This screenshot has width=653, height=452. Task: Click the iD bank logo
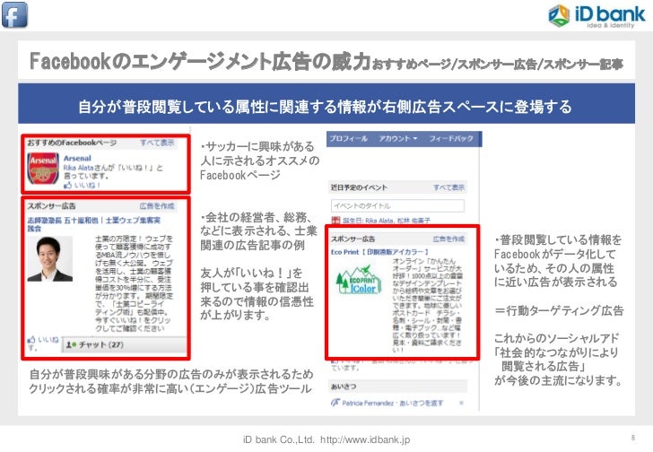point(596,16)
